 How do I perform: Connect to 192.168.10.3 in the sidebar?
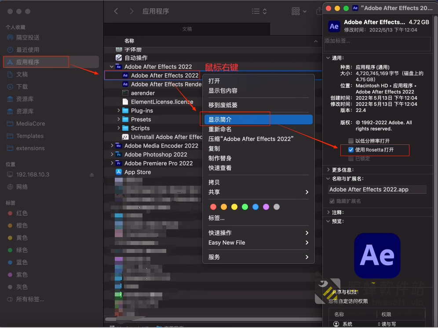pyautogui.click(x=33, y=175)
